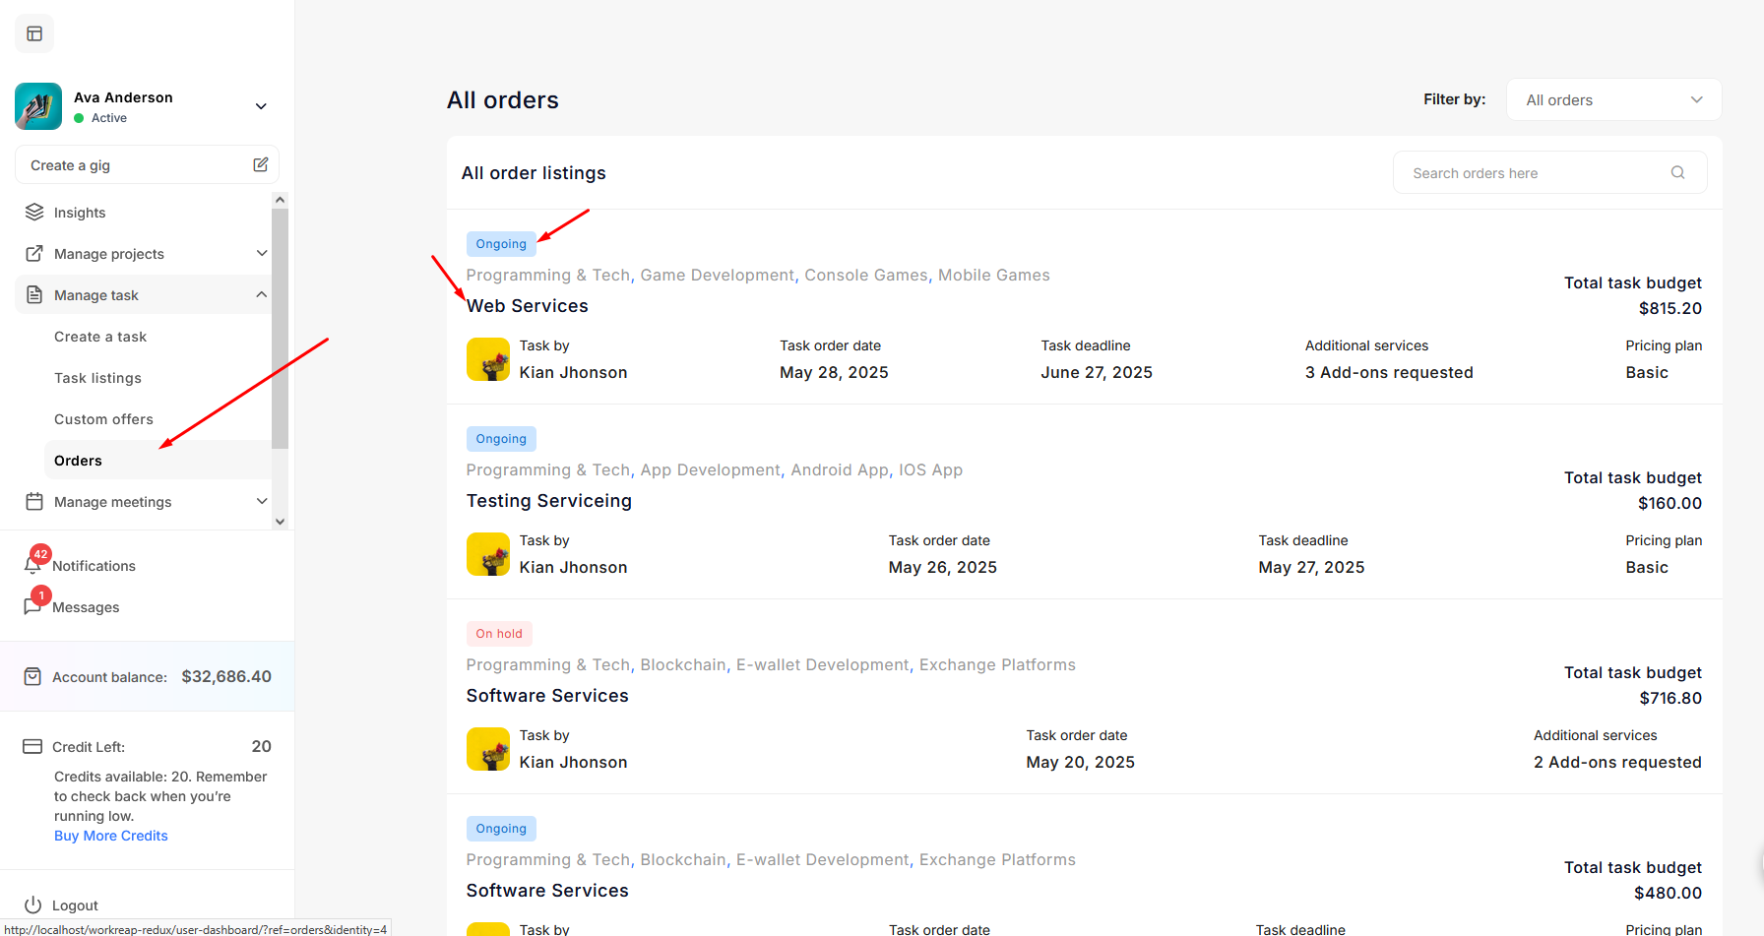Open Insights from the layers icon
This screenshot has width=1764, height=936.
(34, 212)
